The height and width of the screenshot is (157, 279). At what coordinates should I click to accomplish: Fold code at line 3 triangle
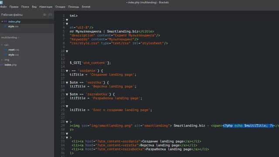tap(67, 24)
